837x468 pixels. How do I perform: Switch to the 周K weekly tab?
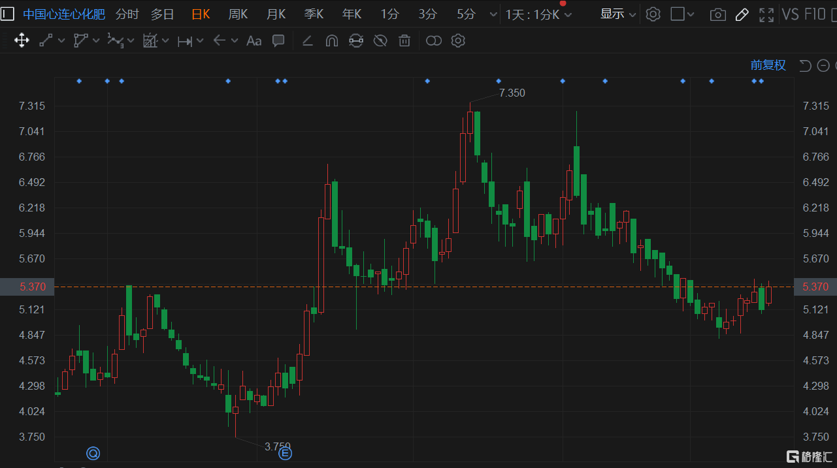coord(238,14)
